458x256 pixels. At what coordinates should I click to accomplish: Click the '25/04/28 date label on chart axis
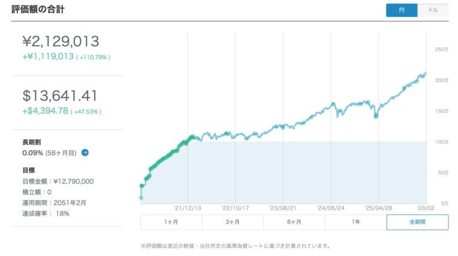click(378, 209)
